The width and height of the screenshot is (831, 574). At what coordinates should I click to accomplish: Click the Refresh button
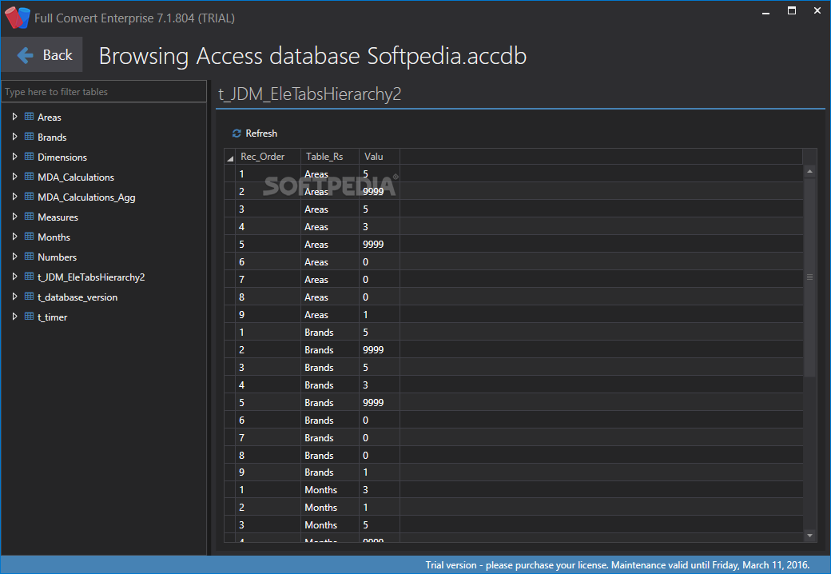255,134
